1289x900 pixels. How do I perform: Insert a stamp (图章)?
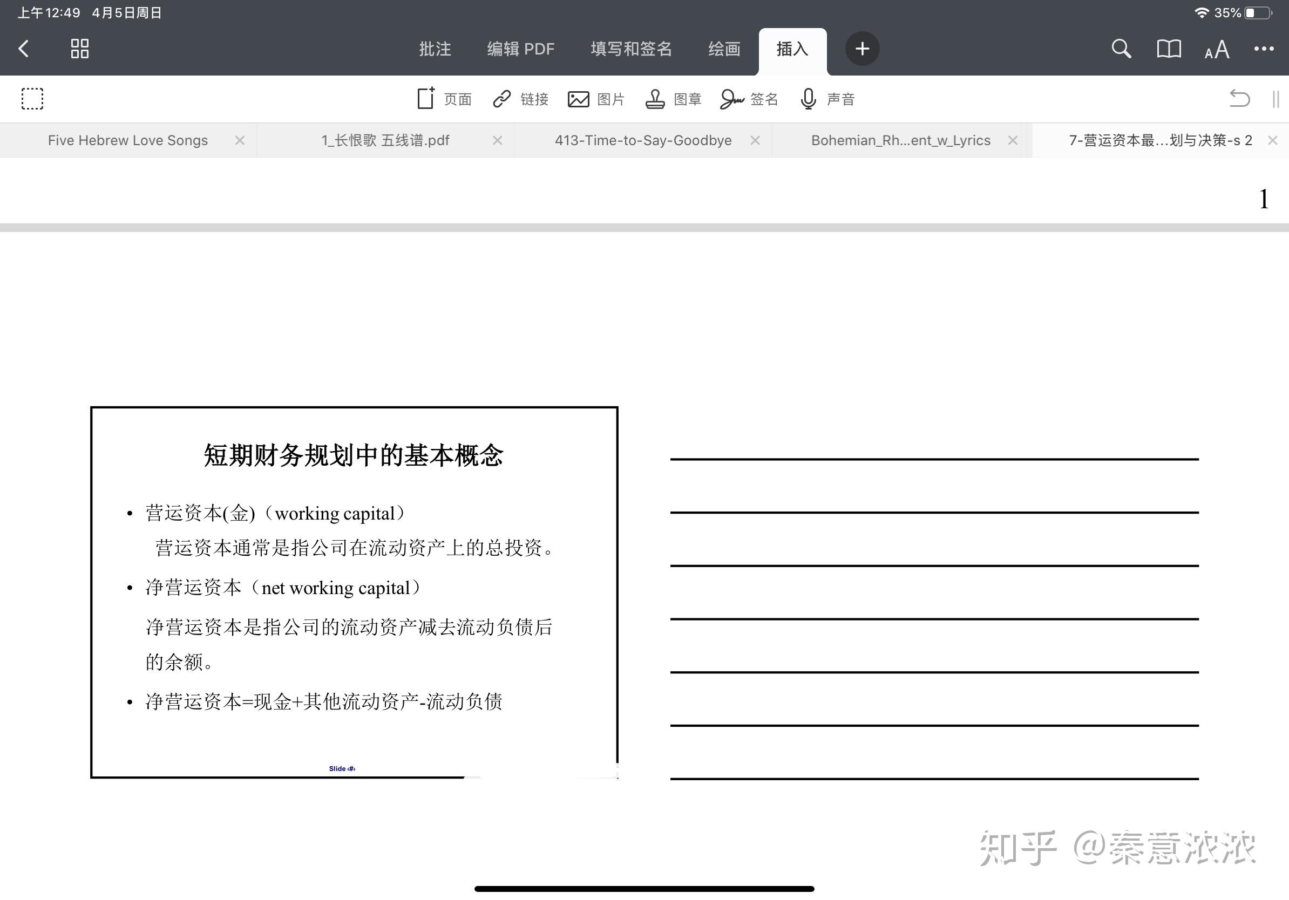[x=673, y=99]
